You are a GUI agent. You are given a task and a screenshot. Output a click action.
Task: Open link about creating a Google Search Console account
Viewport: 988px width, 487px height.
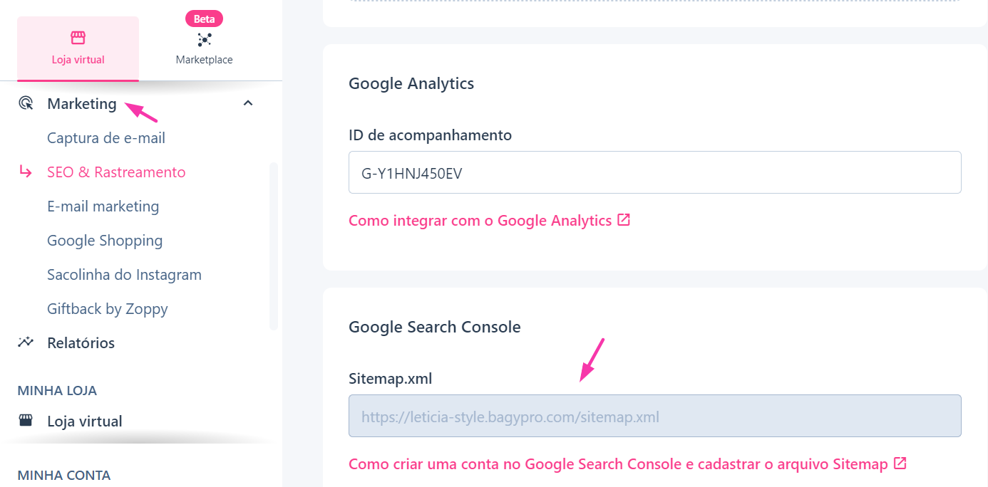tap(618, 464)
